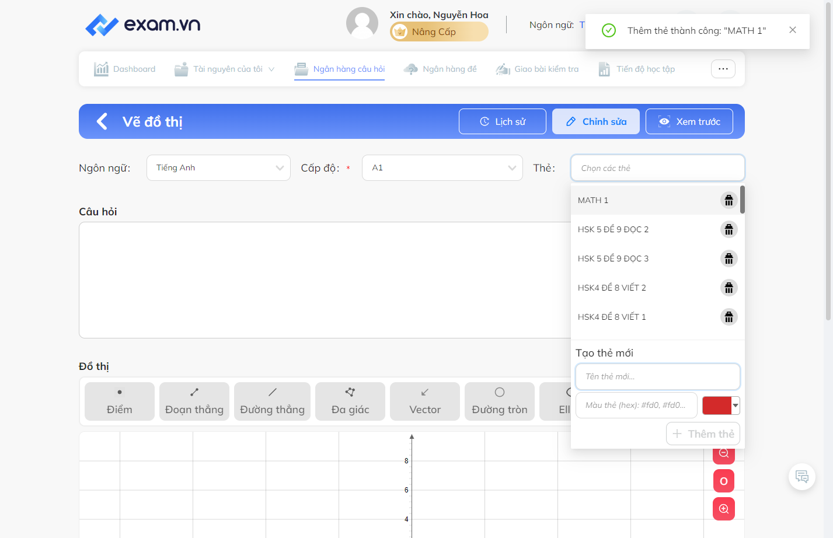This screenshot has height=538, width=833.
Task: Open the Ngân hàng đề tab
Action: click(x=440, y=69)
